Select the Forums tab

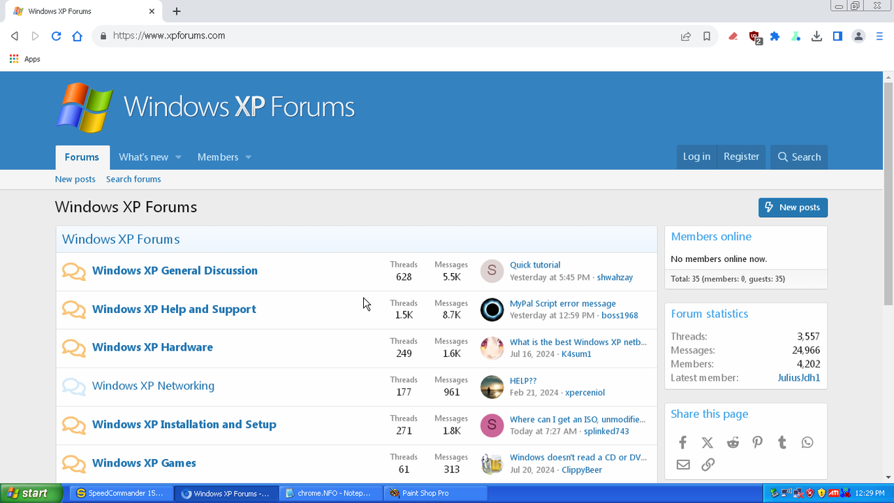pyautogui.click(x=82, y=157)
